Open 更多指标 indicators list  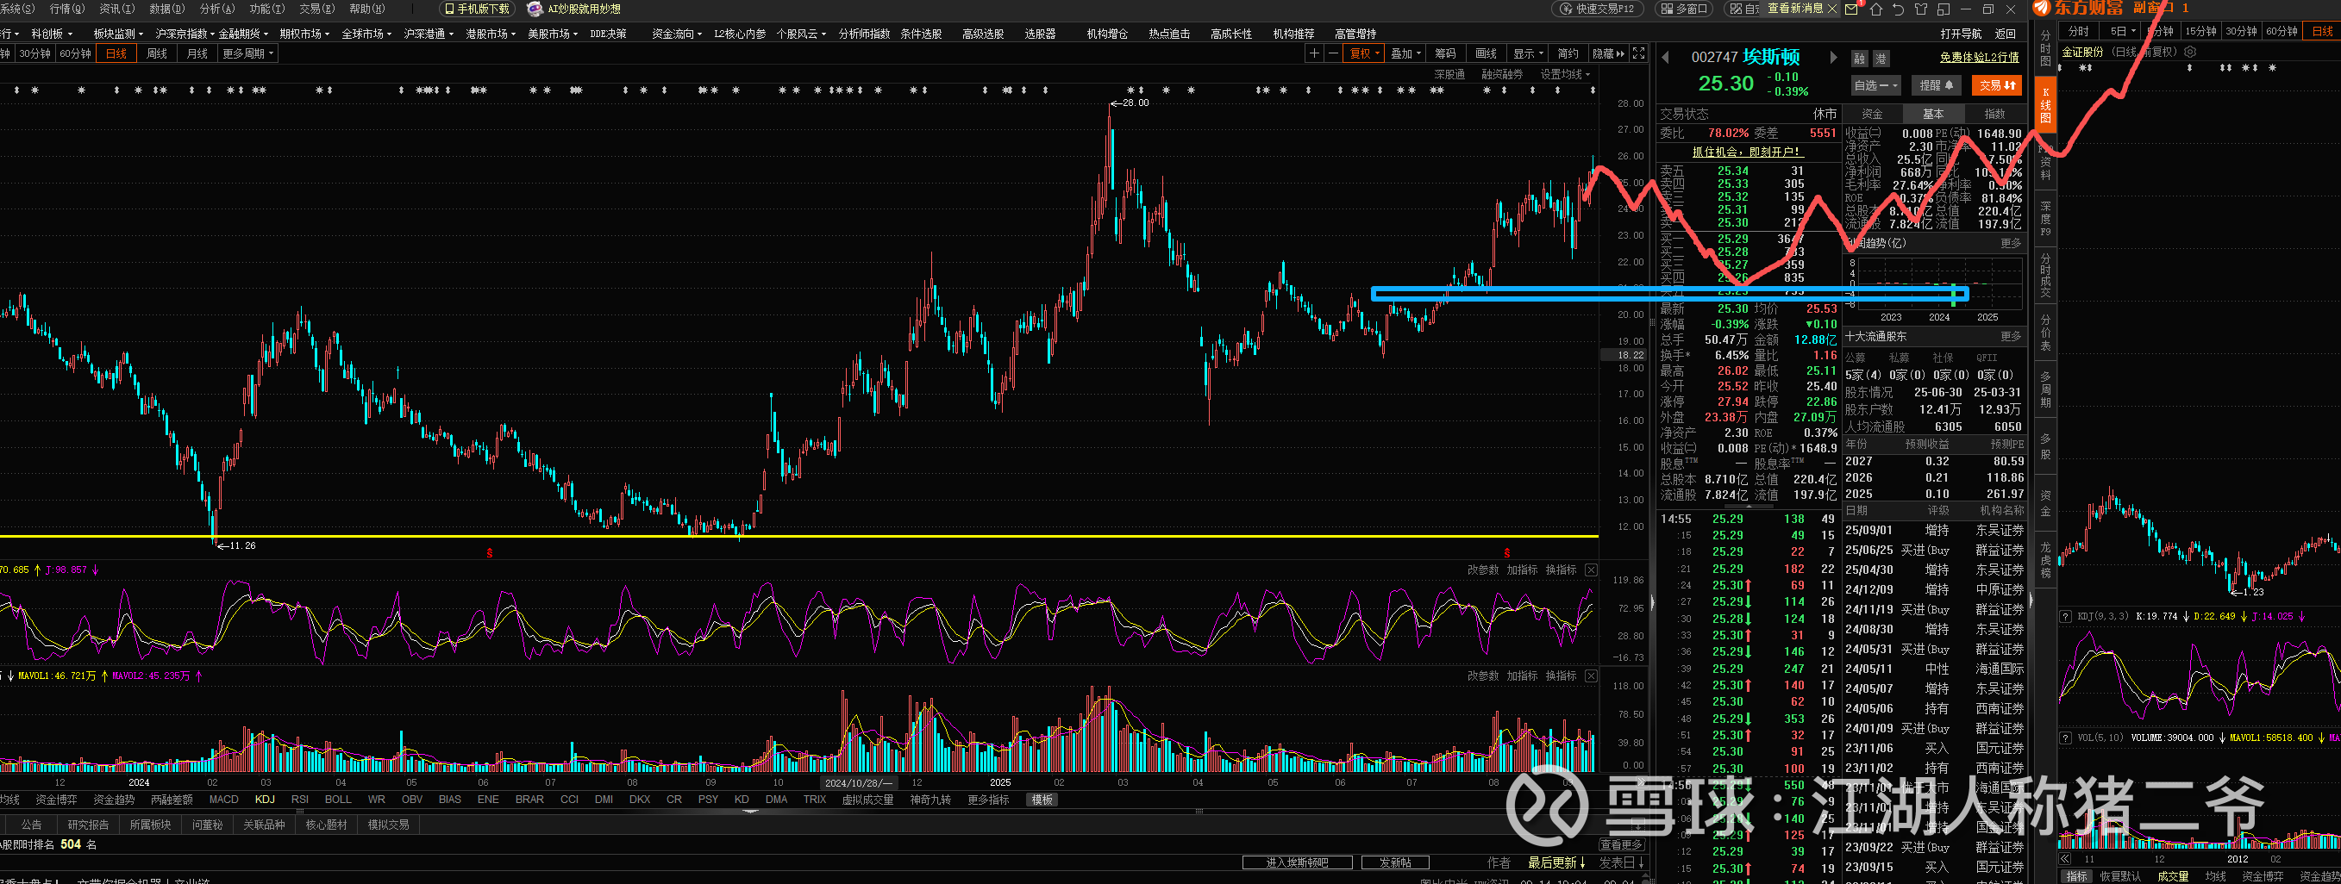989,800
